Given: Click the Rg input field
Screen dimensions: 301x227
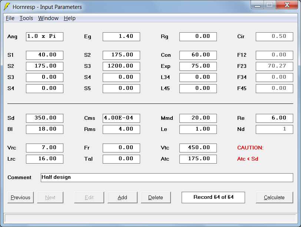Looking at the screenshot, I should 198,37.
